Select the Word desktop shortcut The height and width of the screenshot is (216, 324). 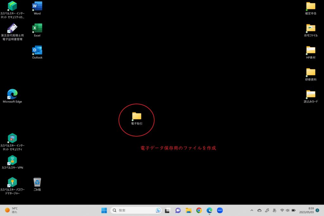tap(37, 6)
